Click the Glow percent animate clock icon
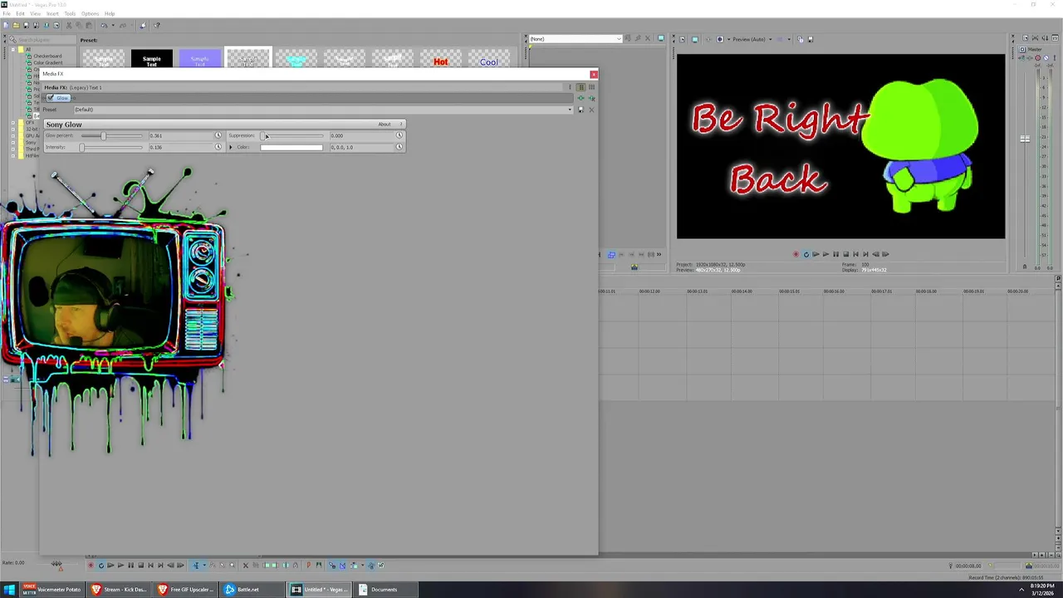The width and height of the screenshot is (1063, 598). click(x=218, y=135)
